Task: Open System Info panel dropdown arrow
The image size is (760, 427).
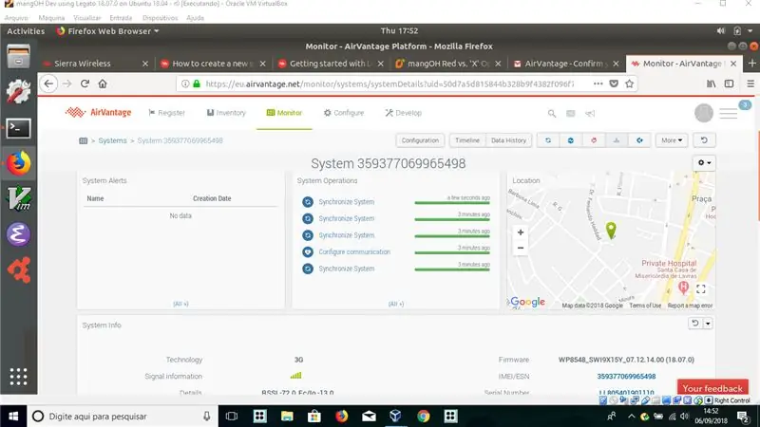Action: (708, 324)
